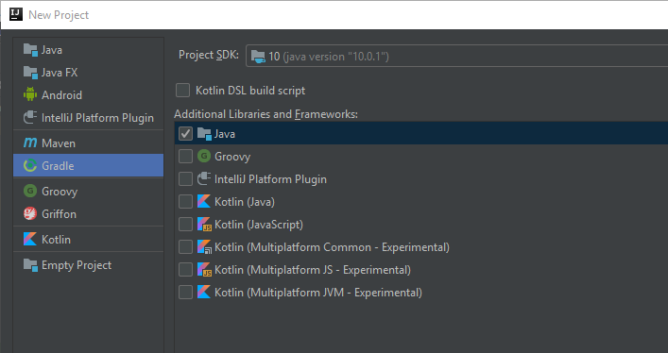Click the Kotlin Multiplatform Common icon
Screen dimensions: 668x353
204,247
